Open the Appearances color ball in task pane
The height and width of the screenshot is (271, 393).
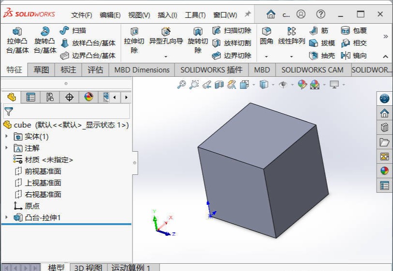(384, 171)
